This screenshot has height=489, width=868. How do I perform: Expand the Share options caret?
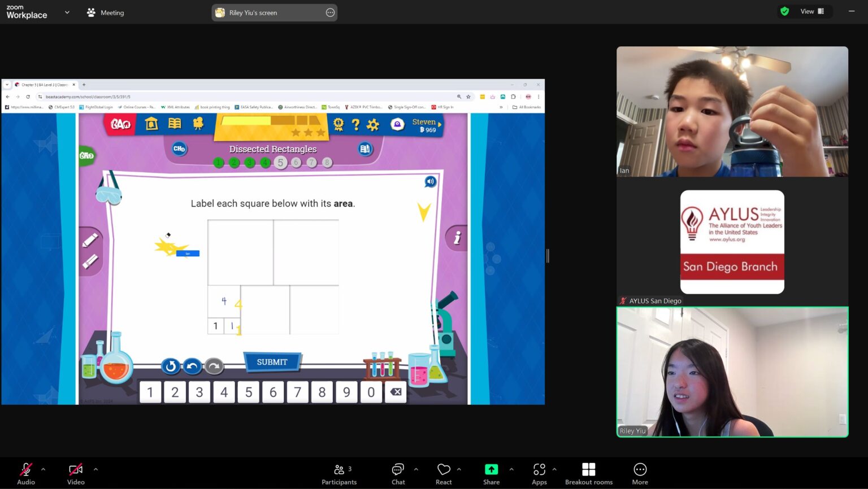(511, 469)
